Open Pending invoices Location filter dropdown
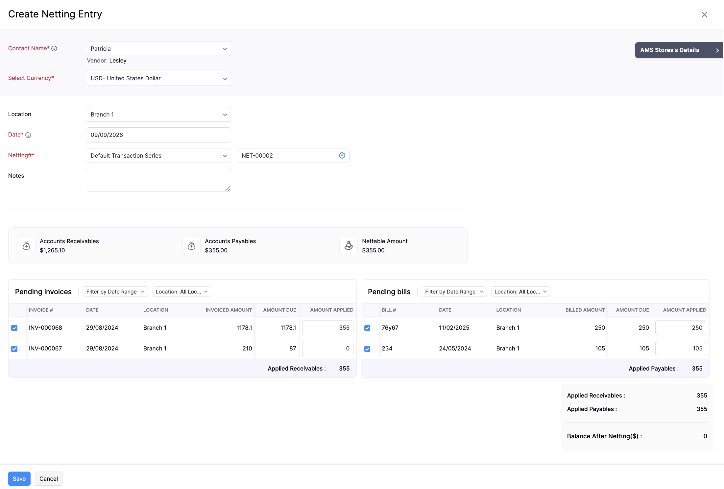Screen dimensions: 724x489 click(181, 292)
